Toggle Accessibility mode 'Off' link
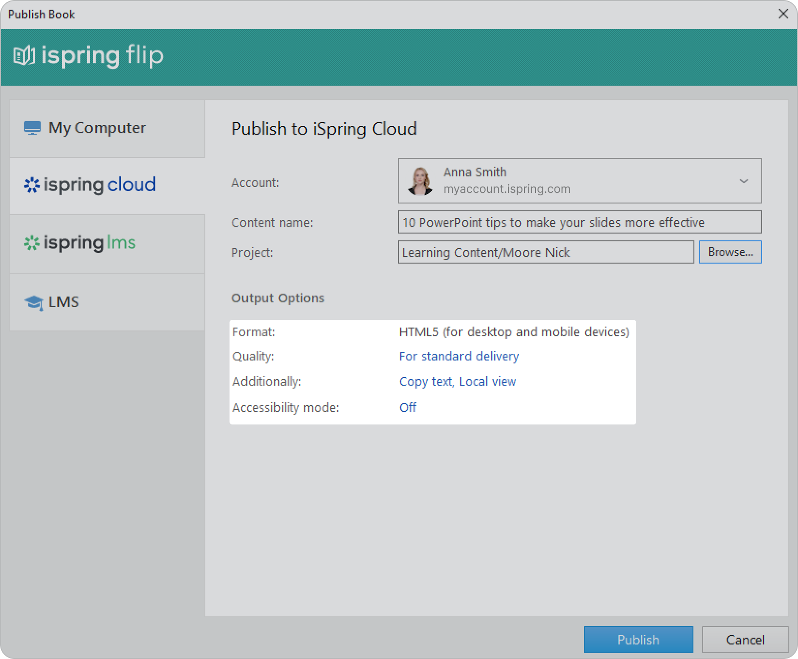This screenshot has width=798, height=659. pos(408,408)
